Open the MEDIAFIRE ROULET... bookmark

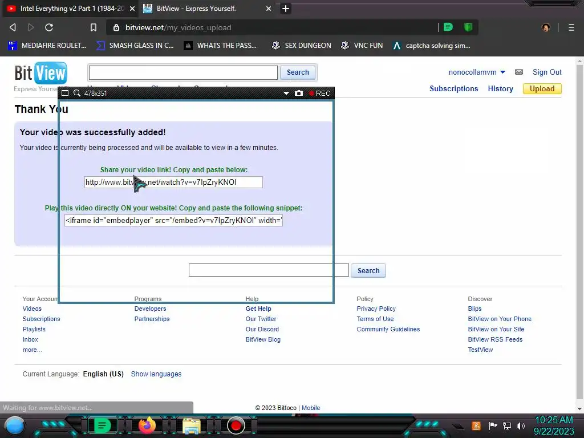point(47,46)
